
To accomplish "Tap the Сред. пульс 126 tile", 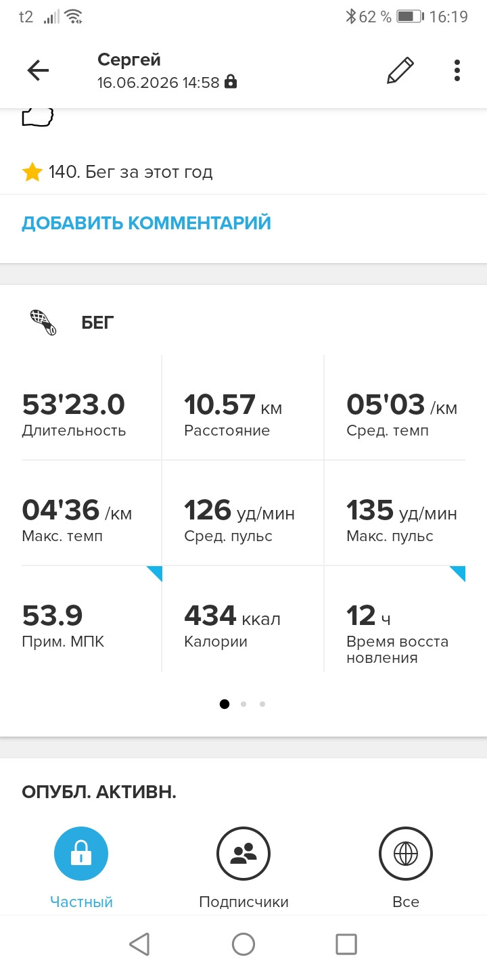I will [243, 513].
